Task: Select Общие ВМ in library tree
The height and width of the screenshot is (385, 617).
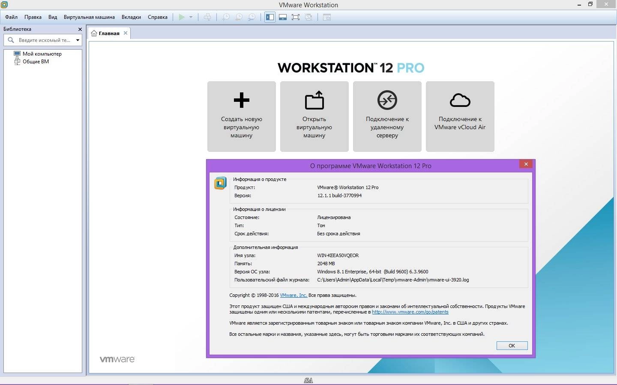Action: (36, 62)
